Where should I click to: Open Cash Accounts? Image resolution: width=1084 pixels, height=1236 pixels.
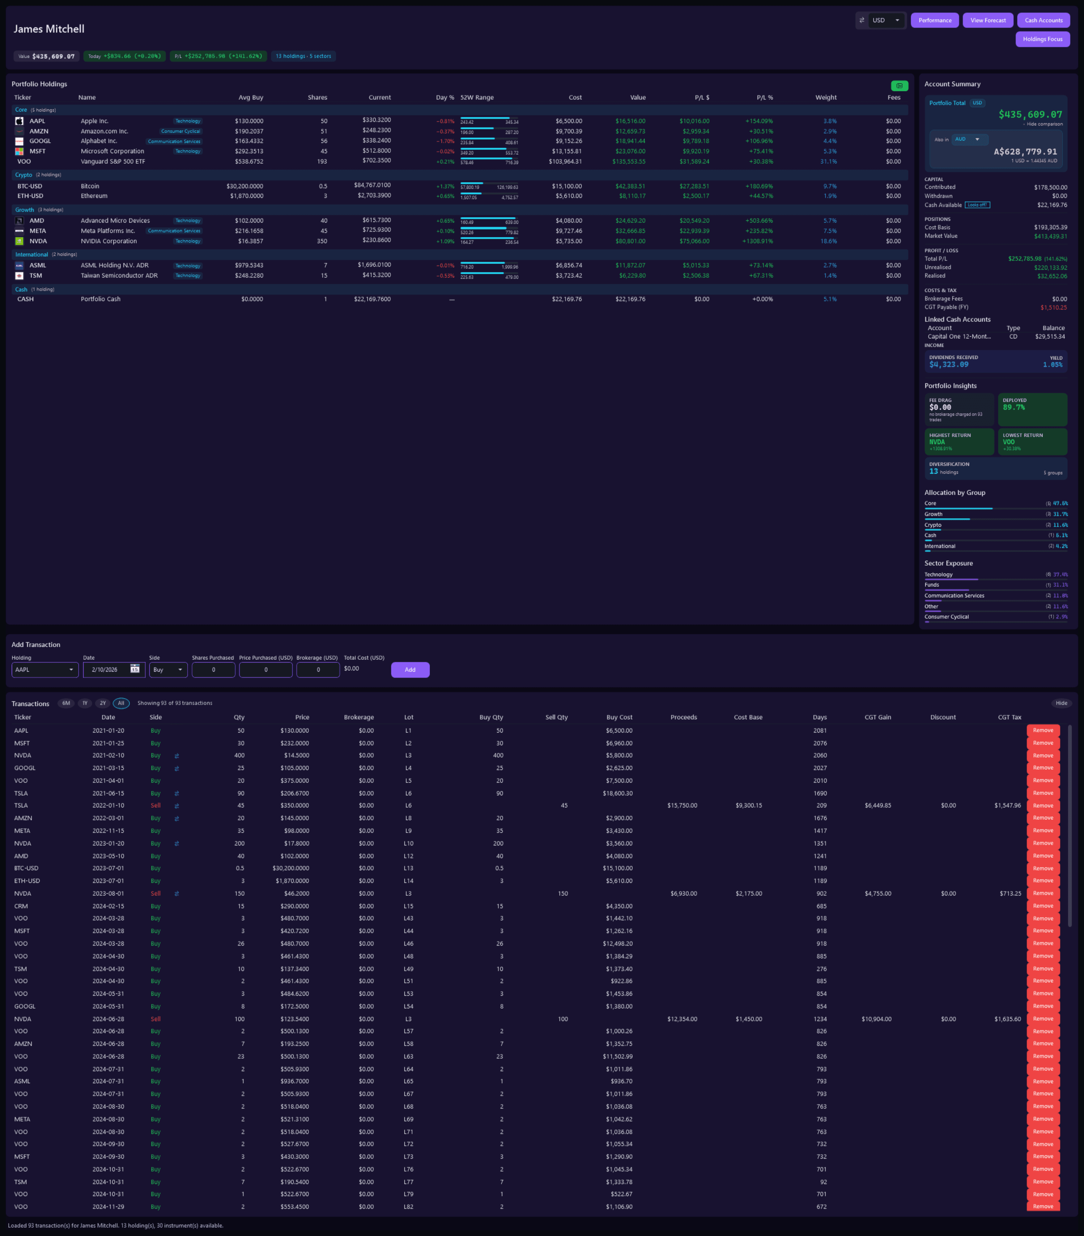1043,21
